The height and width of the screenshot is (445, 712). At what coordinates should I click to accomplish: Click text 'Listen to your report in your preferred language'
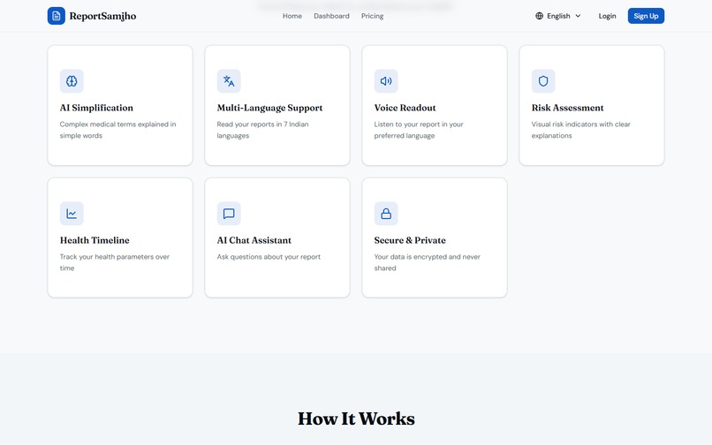419,130
